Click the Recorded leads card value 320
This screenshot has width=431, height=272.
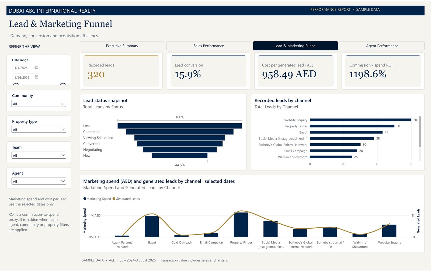(96, 75)
